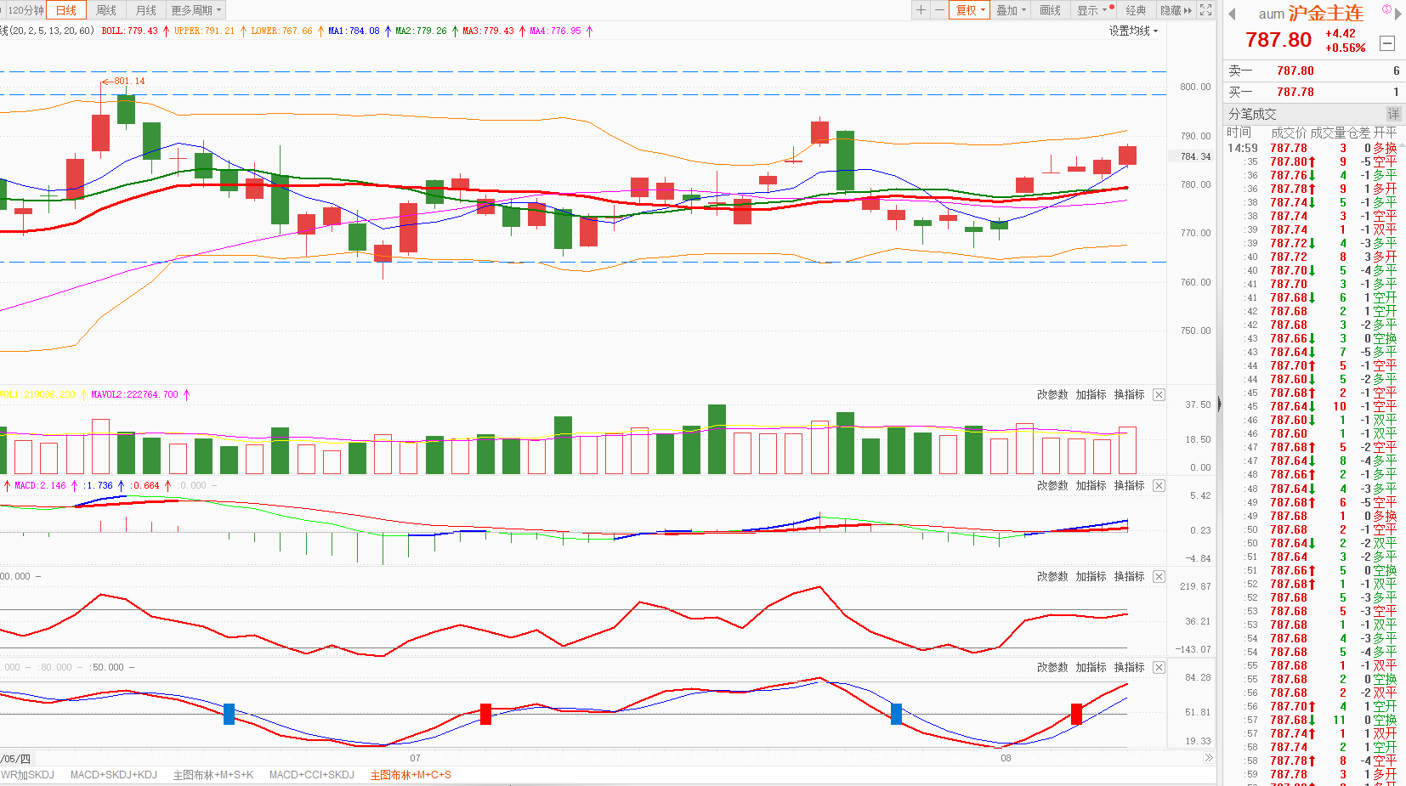Viewport: 1406px width, 786px height.
Task: Click the UPPER value up arrow
Action: [243, 31]
